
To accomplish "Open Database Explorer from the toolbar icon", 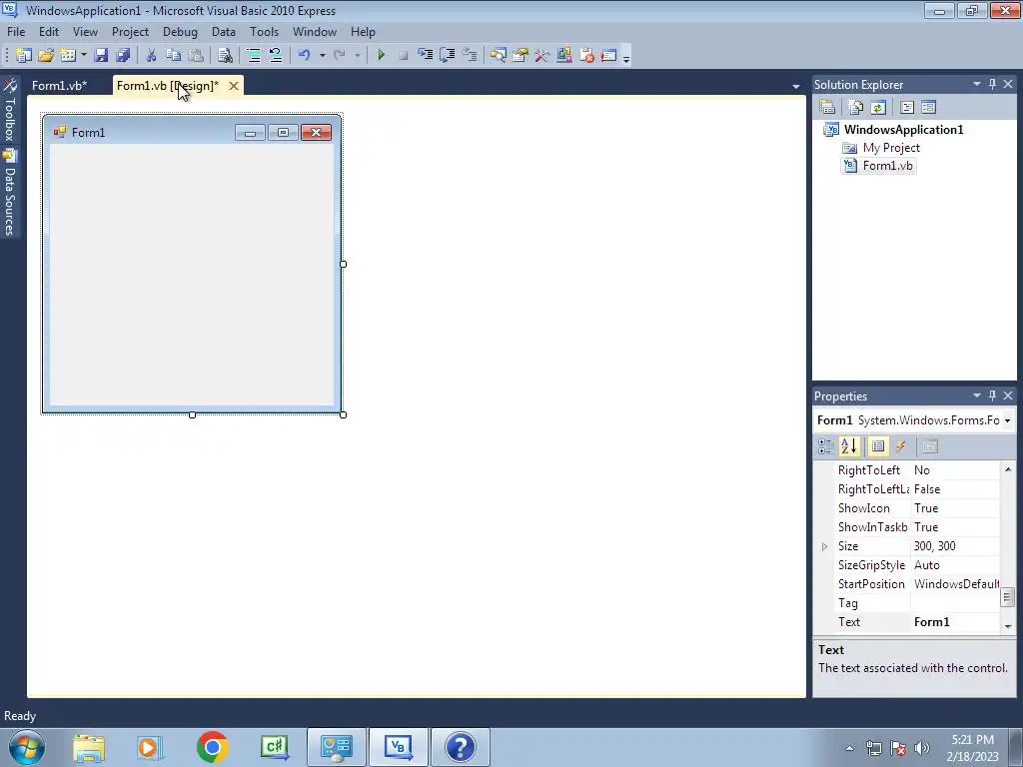I will pos(564,56).
